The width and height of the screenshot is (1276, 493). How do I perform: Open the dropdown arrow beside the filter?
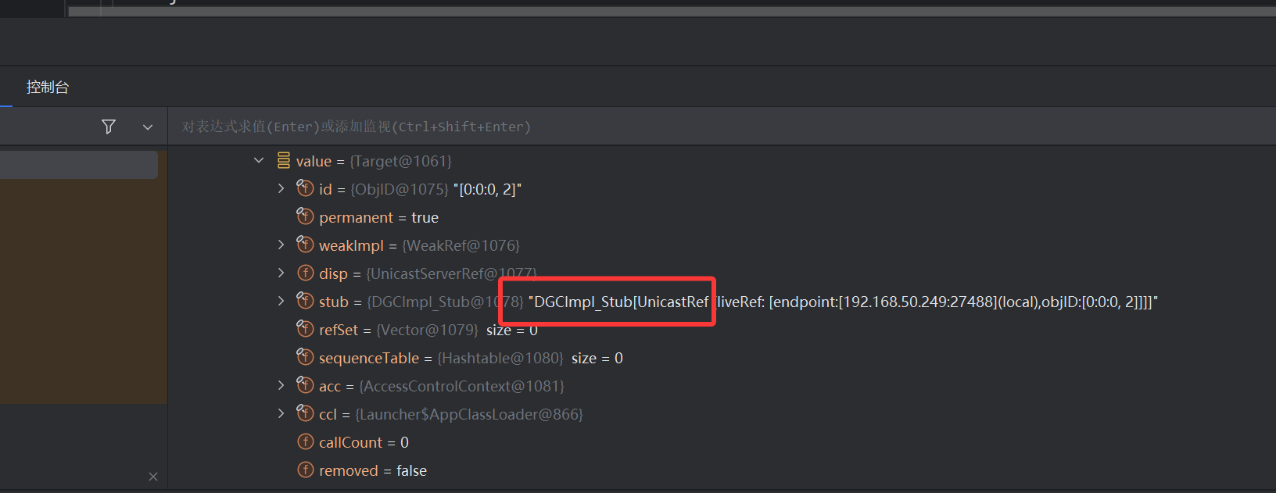148,127
